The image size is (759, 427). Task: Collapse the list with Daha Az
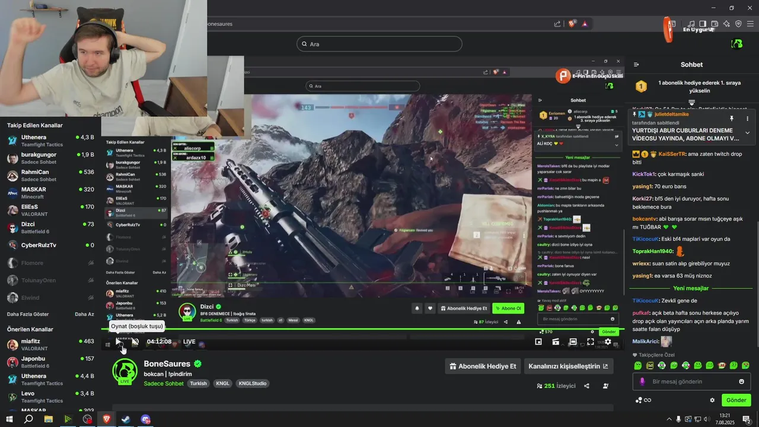(x=84, y=314)
